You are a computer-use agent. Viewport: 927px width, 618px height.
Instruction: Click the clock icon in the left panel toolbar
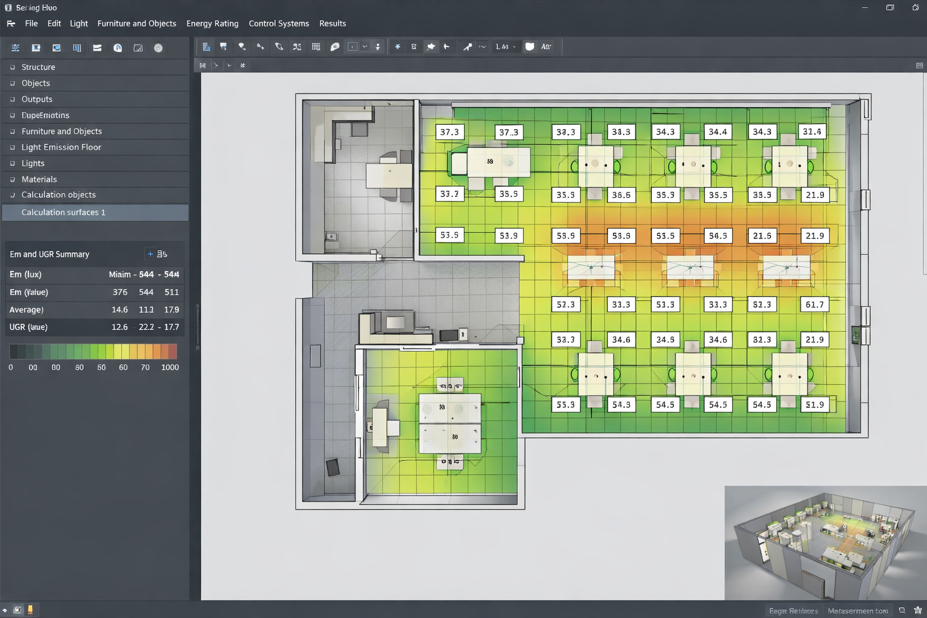click(x=118, y=48)
